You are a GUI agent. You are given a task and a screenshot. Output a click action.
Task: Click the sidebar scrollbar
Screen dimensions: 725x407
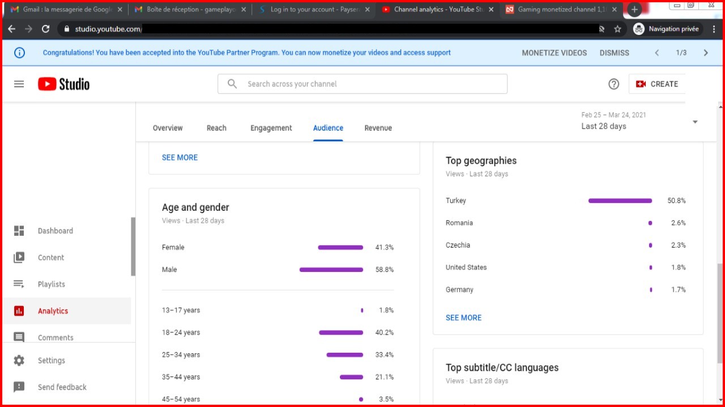click(133, 246)
